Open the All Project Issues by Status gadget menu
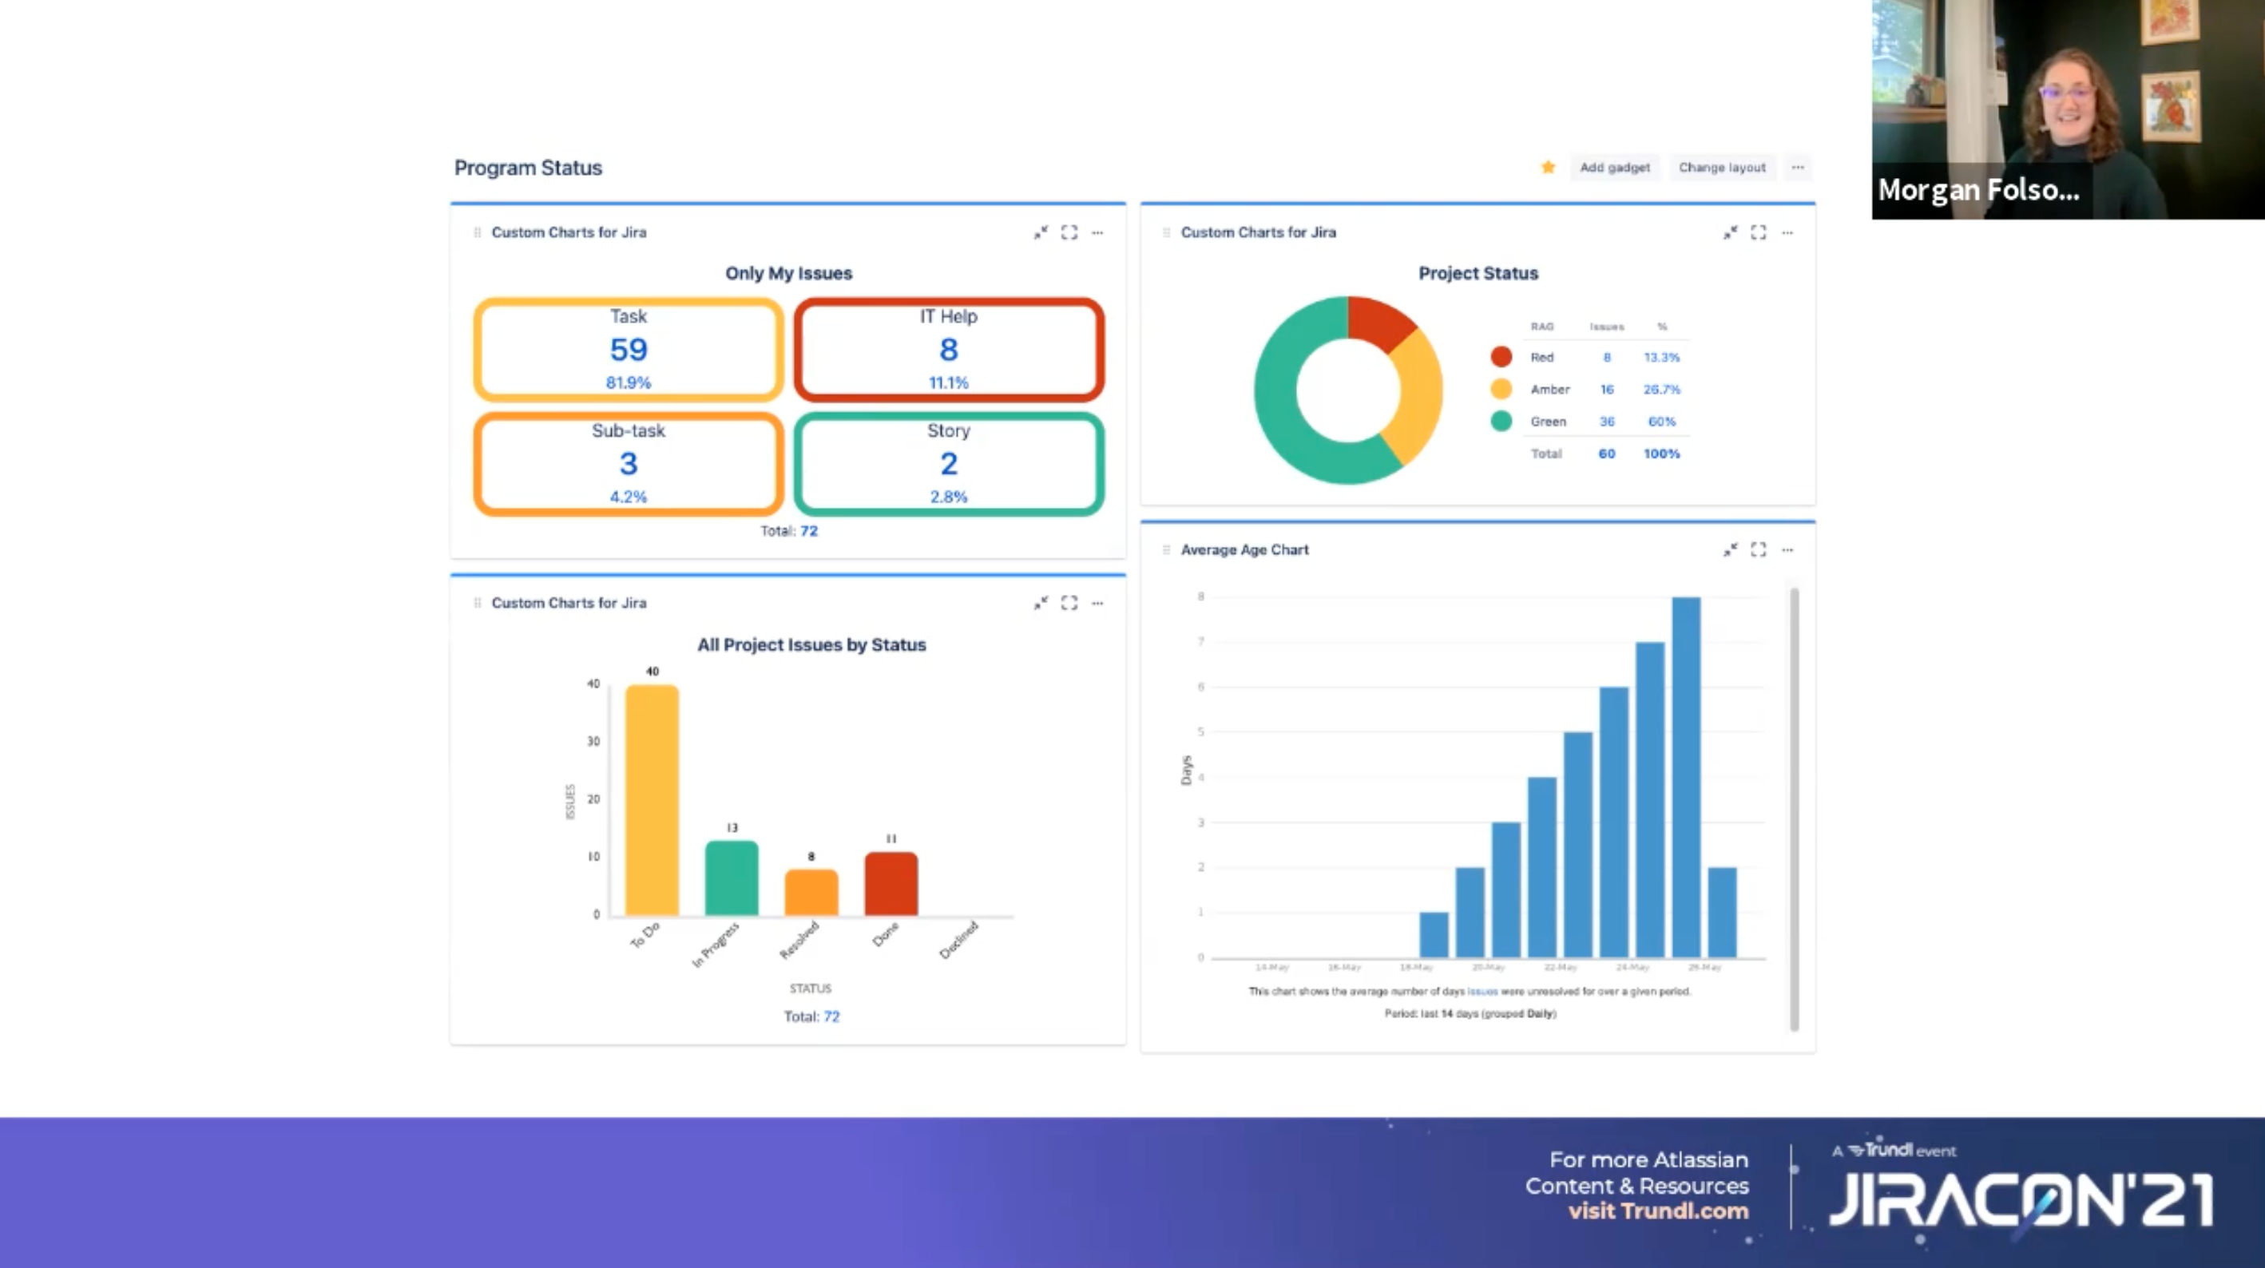This screenshot has height=1268, width=2265. tap(1097, 602)
